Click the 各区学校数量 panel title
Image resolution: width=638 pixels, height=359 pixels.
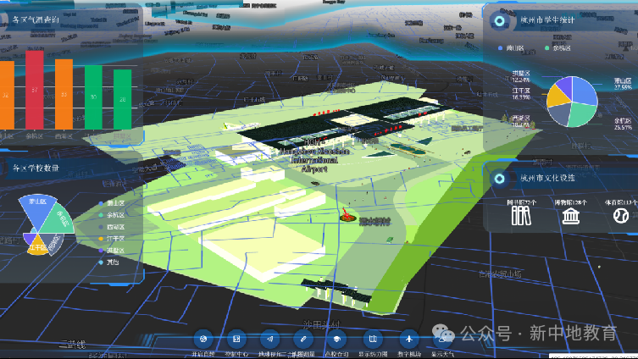(36, 168)
